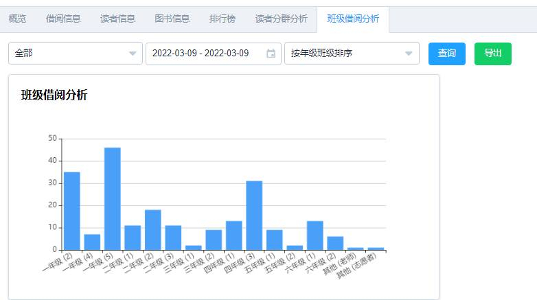Select the 图书信息 tab
The height and width of the screenshot is (300, 537).
172,19
